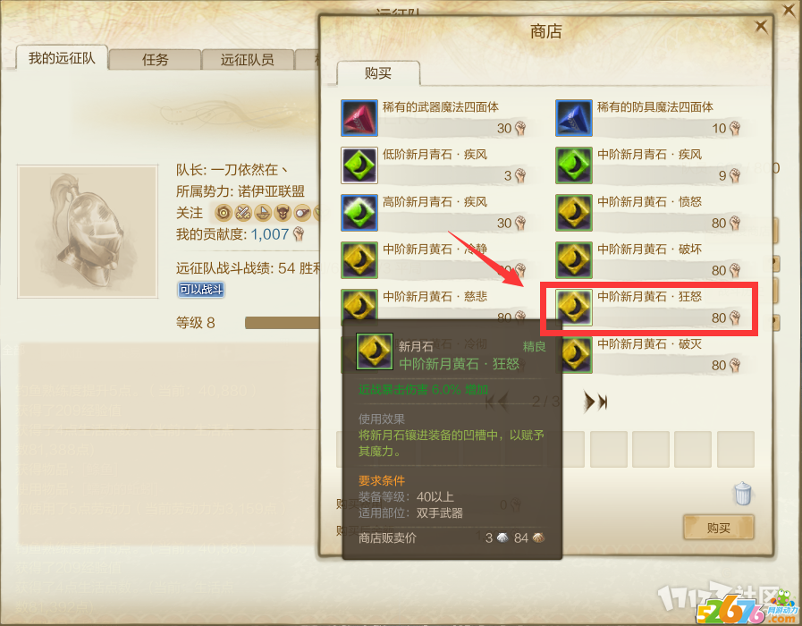Click the 中阶新月黄石·破灭 gem icon

tap(577, 355)
